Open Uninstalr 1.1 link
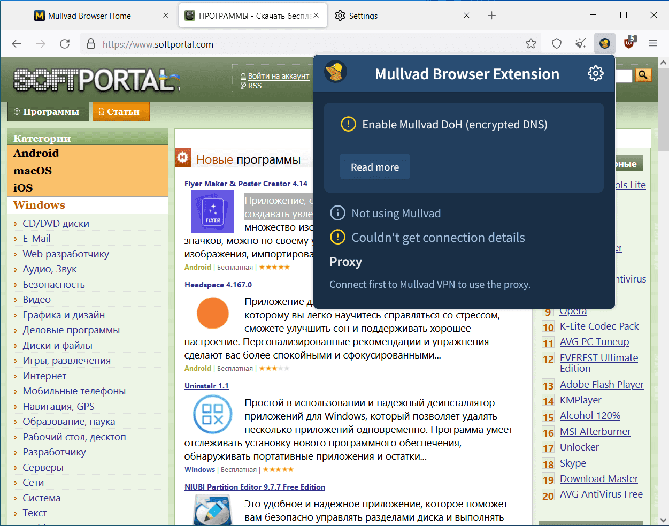The width and height of the screenshot is (669, 526). click(206, 386)
